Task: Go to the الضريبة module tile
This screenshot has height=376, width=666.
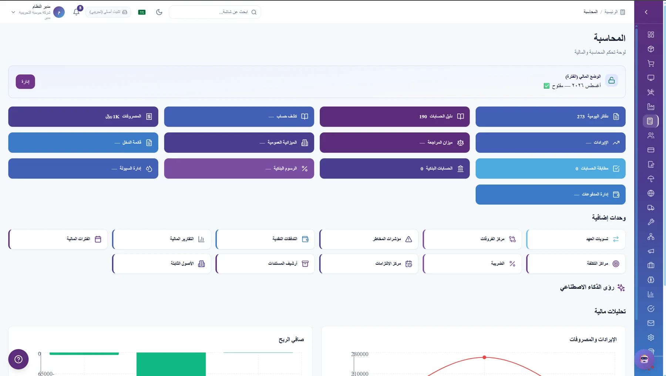Action: click(472, 264)
